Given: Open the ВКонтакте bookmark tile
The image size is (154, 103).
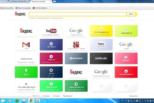Looking at the screenshot, I should point(76,58).
